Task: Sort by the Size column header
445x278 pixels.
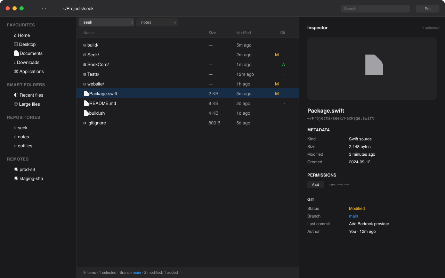Action: tap(212, 33)
